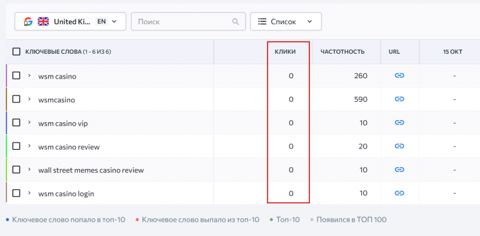The height and width of the screenshot is (236, 480).
Task: Click the URL column header
Action: point(394,52)
